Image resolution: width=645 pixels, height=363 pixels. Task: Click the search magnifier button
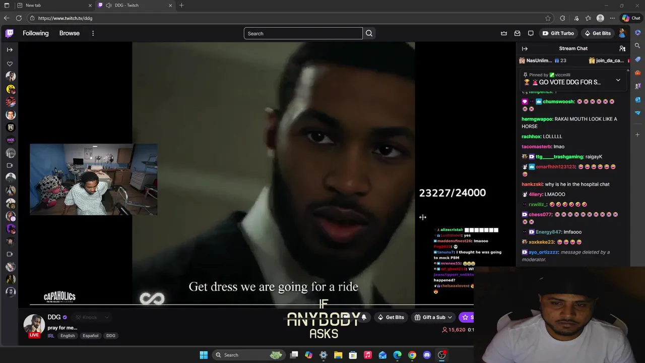pyautogui.click(x=369, y=33)
